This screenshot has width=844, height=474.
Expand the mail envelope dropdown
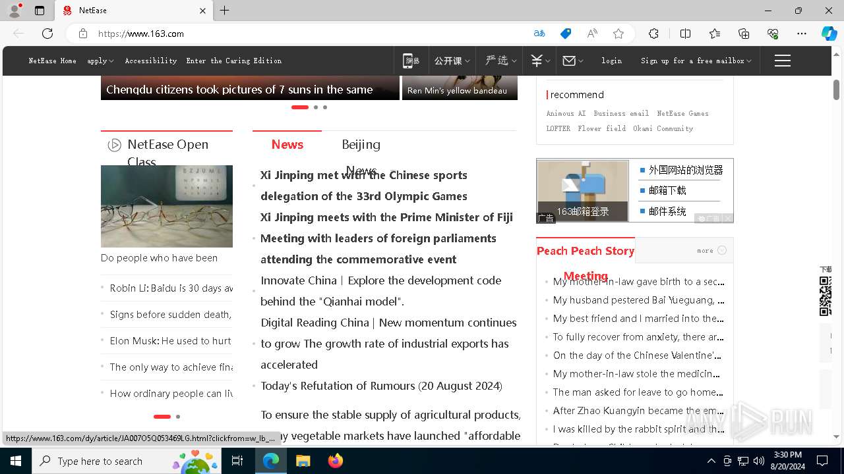coord(573,61)
